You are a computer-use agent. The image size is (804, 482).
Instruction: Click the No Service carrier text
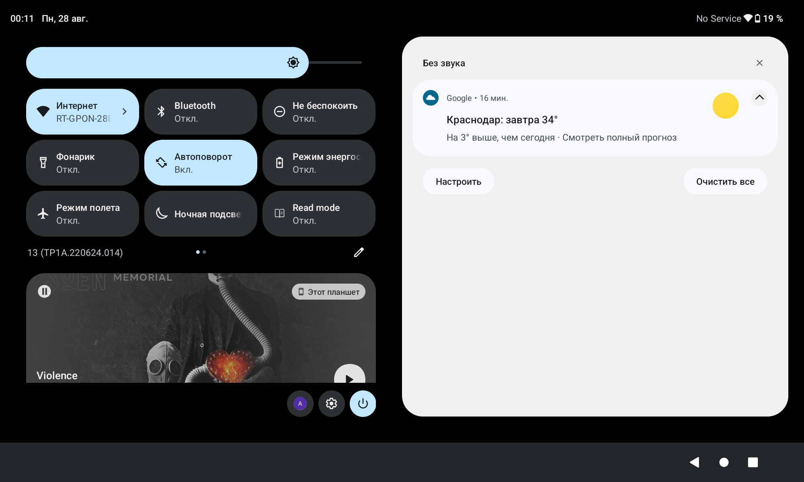pos(718,18)
